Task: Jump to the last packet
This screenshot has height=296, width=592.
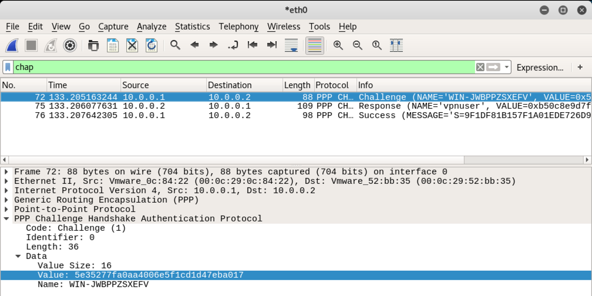Action: coord(272,45)
